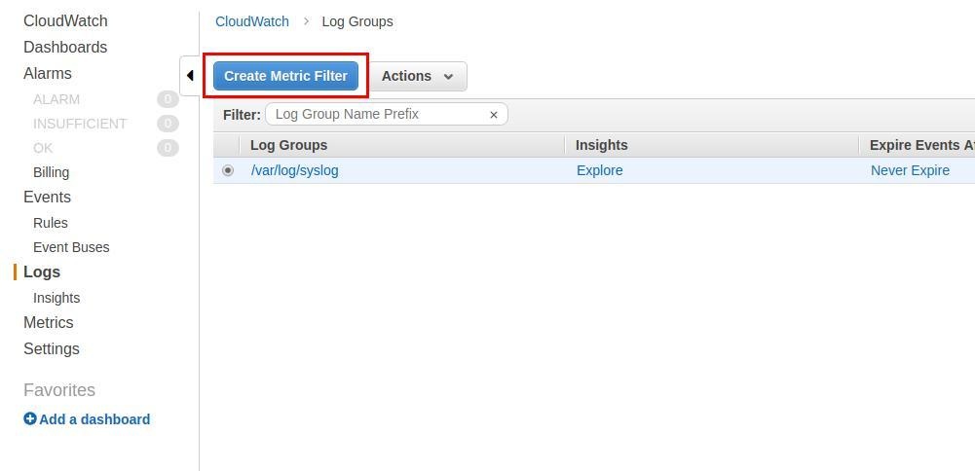Click Never Expire retention link
The height and width of the screenshot is (471, 975).
click(x=910, y=170)
